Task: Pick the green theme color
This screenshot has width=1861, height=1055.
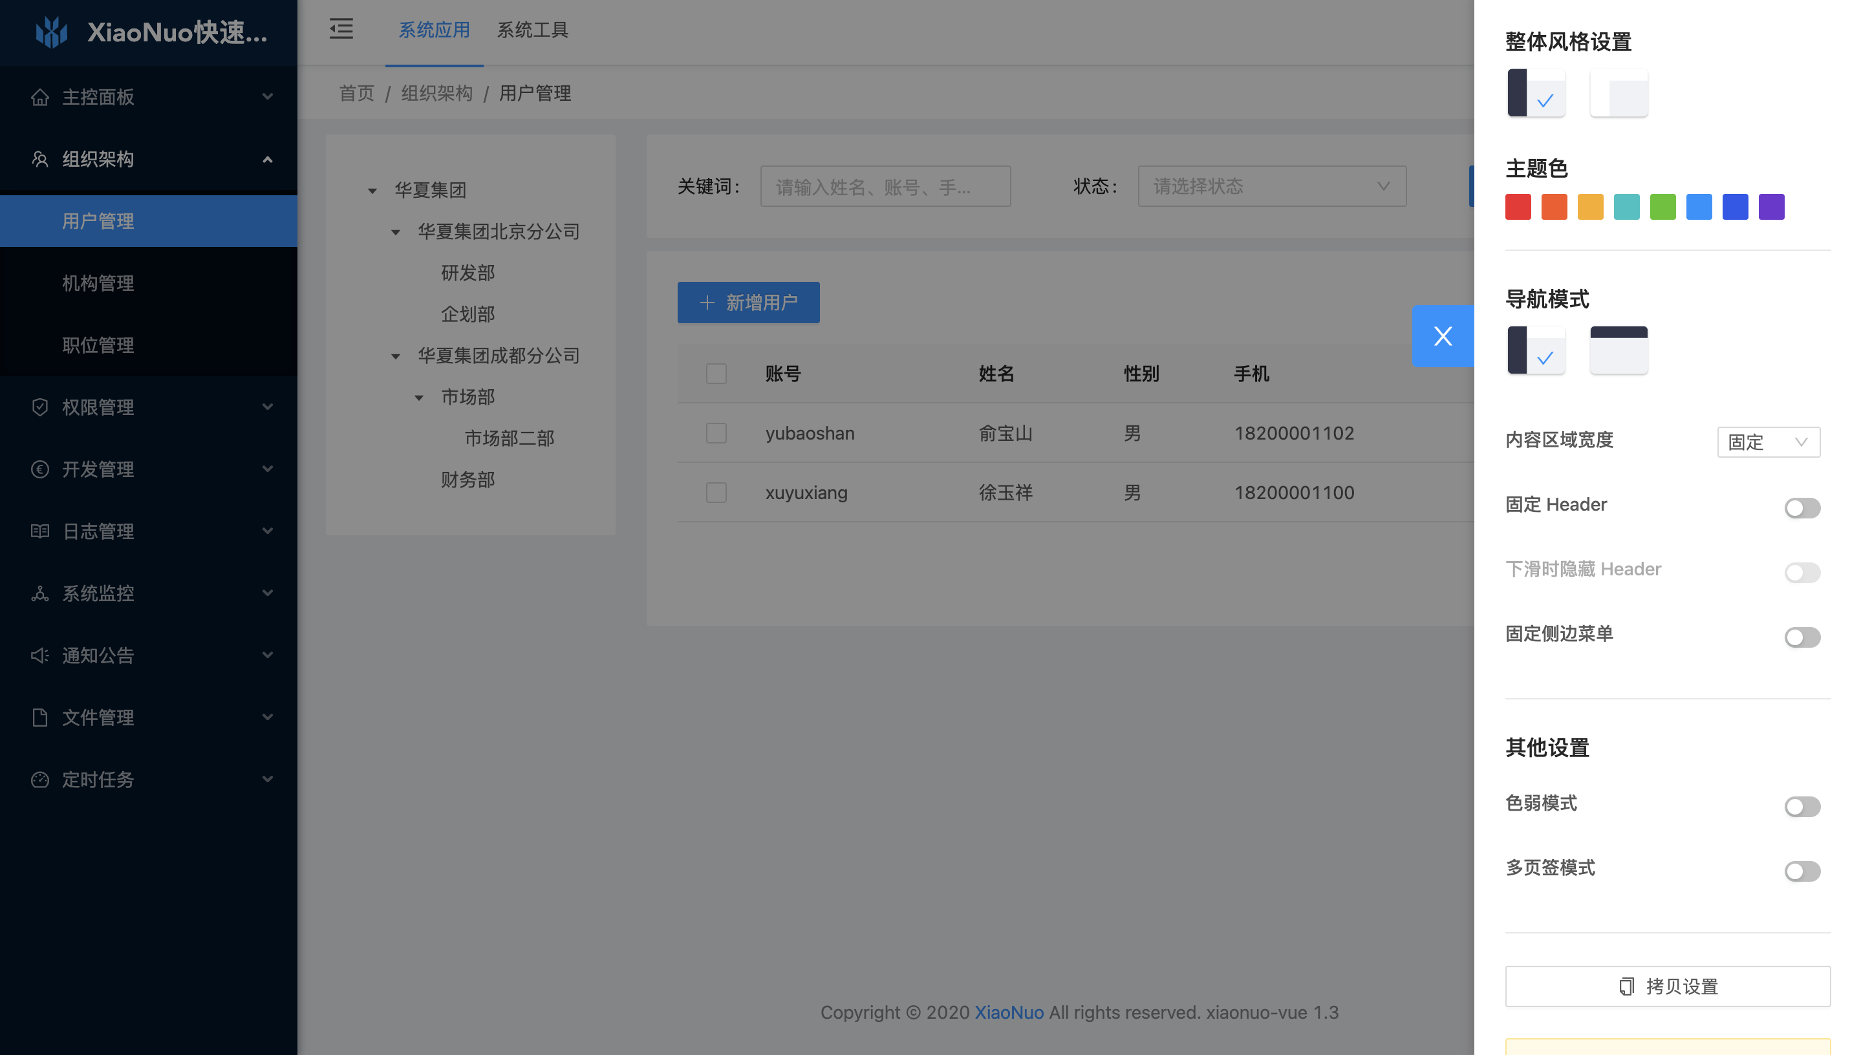Action: pyautogui.click(x=1663, y=206)
